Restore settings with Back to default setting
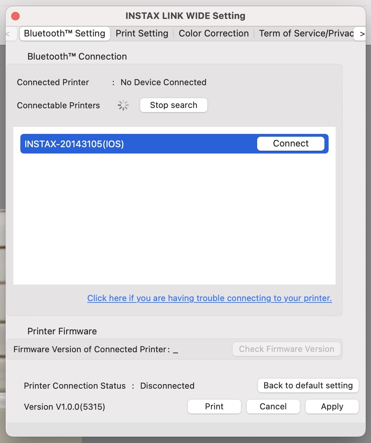The image size is (371, 443). [x=308, y=386]
